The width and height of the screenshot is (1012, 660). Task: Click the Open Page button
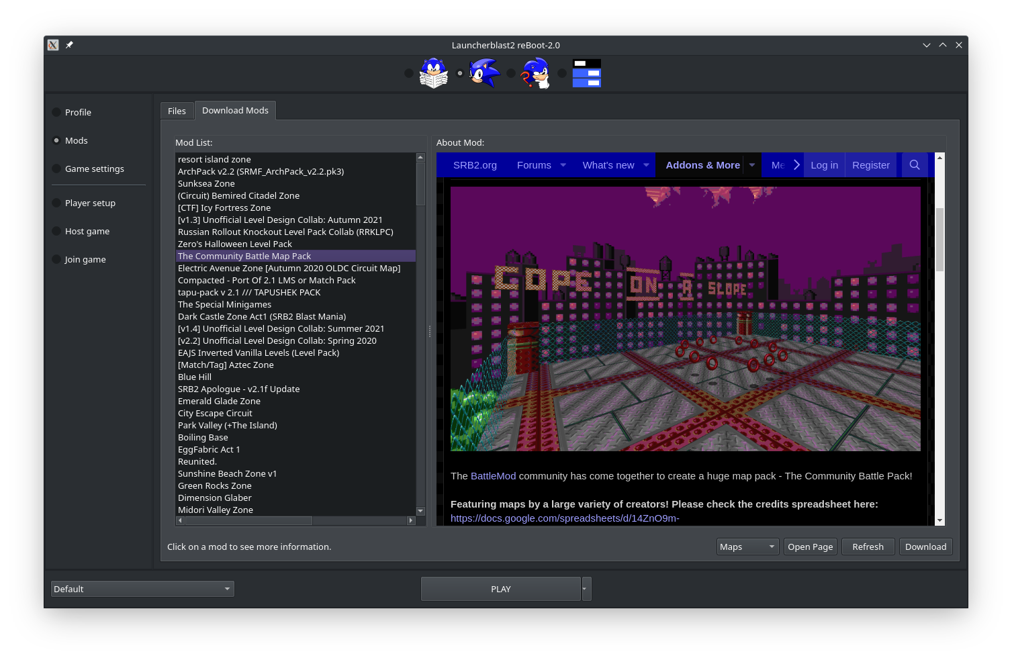coord(811,547)
